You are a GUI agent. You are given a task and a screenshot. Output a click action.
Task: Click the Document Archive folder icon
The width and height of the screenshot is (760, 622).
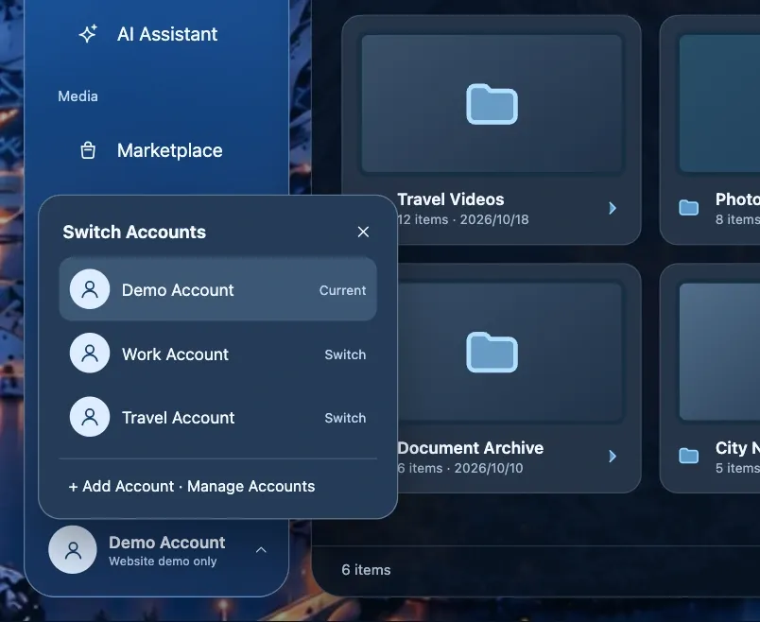point(492,353)
